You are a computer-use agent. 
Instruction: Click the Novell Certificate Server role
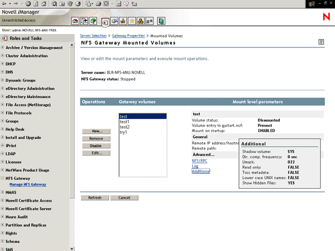click(28, 209)
